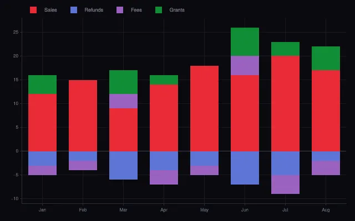This screenshot has height=221, width=355.
Task: Select the red Sales bar for Jun
Action: click(x=245, y=113)
